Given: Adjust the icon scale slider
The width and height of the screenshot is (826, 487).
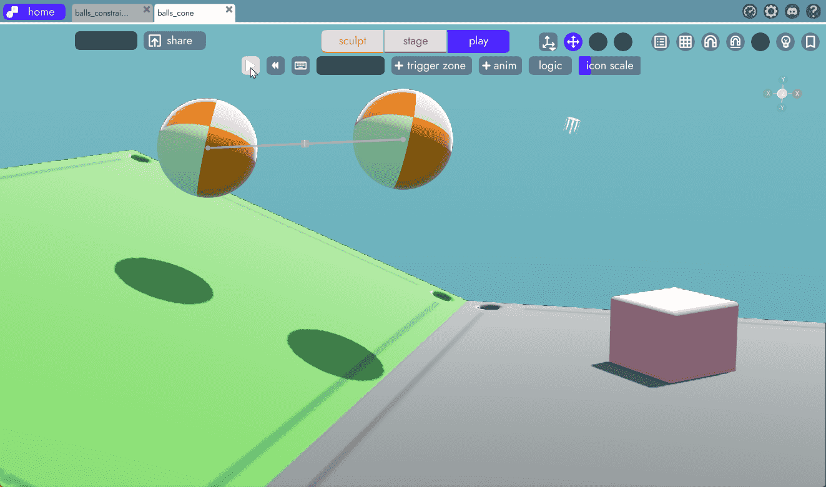Looking at the screenshot, I should tap(609, 66).
